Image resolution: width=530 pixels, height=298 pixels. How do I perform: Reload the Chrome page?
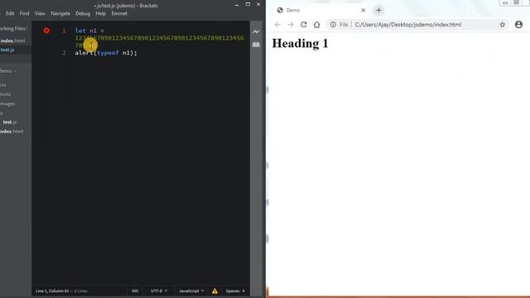[x=304, y=24]
